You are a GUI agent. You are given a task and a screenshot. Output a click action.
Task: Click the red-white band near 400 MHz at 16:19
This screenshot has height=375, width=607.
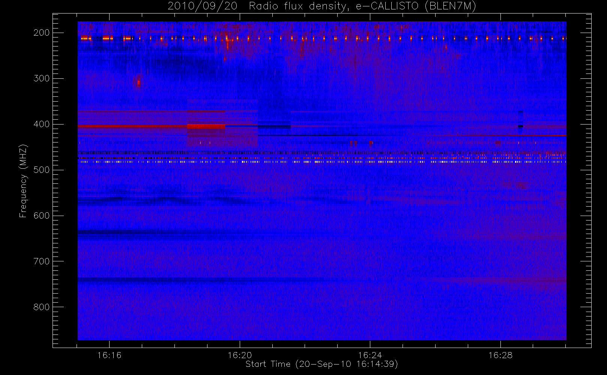click(x=206, y=126)
